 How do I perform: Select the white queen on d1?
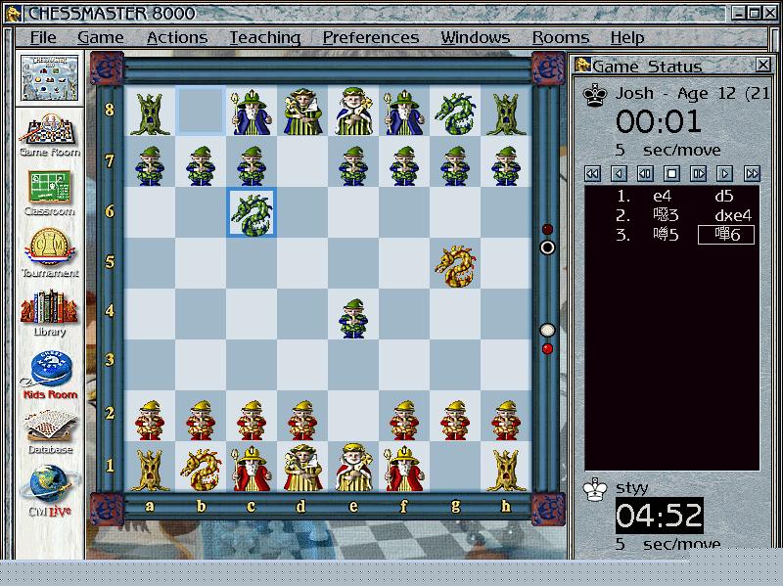[x=302, y=468]
